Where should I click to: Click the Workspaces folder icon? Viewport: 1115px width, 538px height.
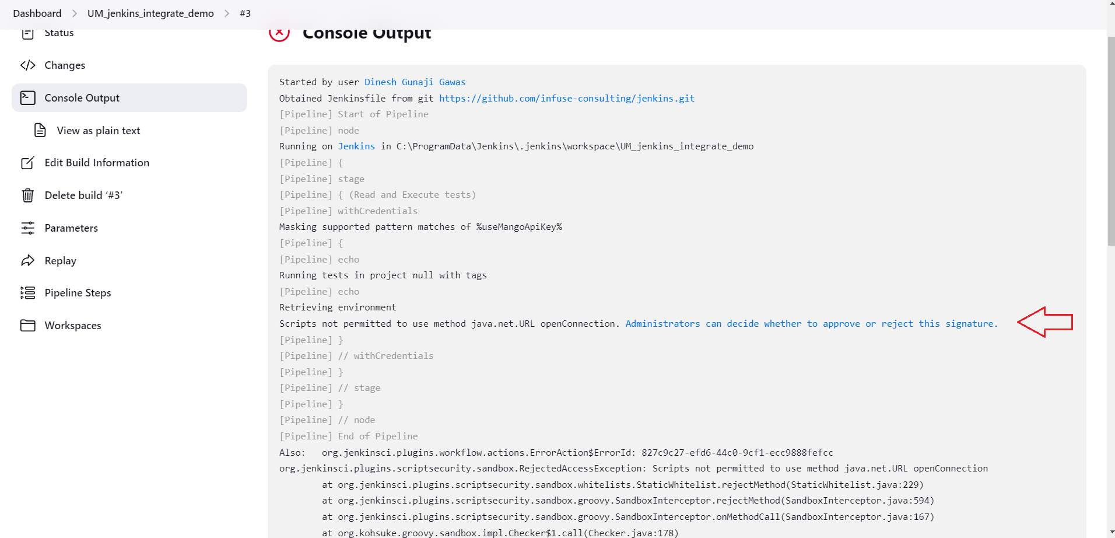click(27, 326)
